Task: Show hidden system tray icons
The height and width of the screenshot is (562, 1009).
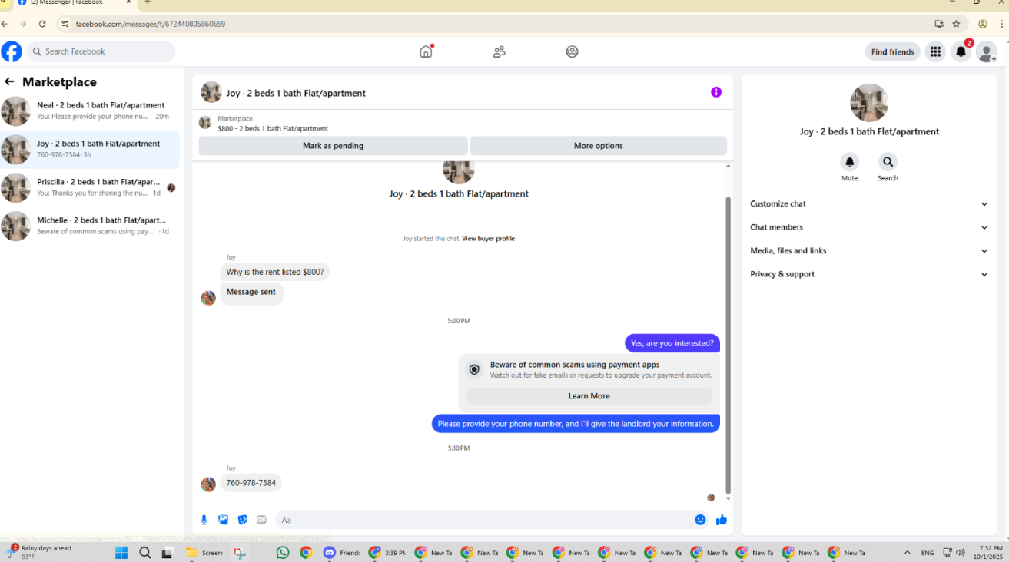Action: pos(907,553)
